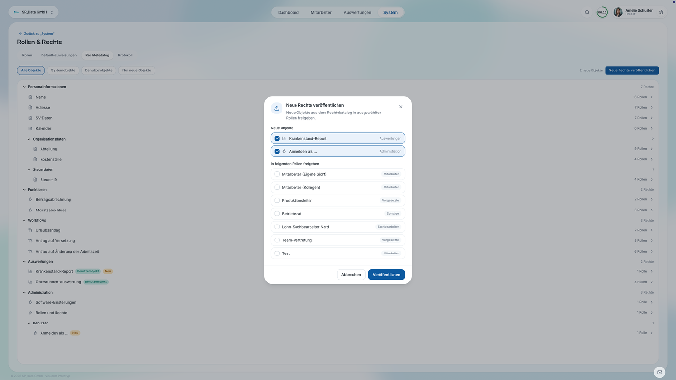Collapse the Administration group
Image resolution: width=676 pixels, height=380 pixels.
click(x=24, y=292)
